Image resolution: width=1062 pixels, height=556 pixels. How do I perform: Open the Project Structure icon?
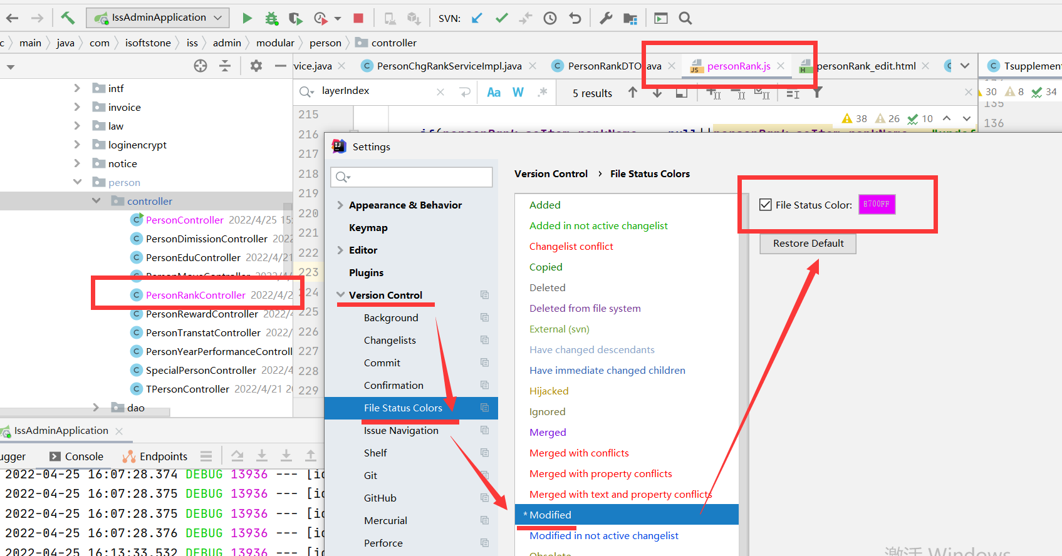point(630,18)
